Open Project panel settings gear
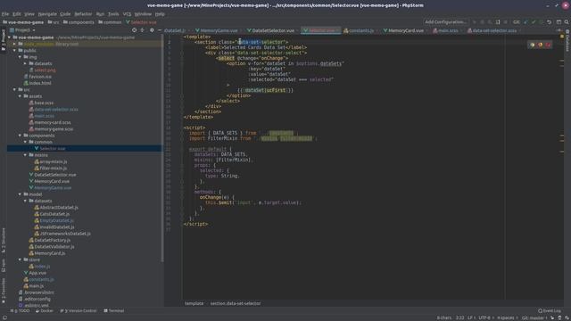The height and width of the screenshot is (321, 571). 152,30
